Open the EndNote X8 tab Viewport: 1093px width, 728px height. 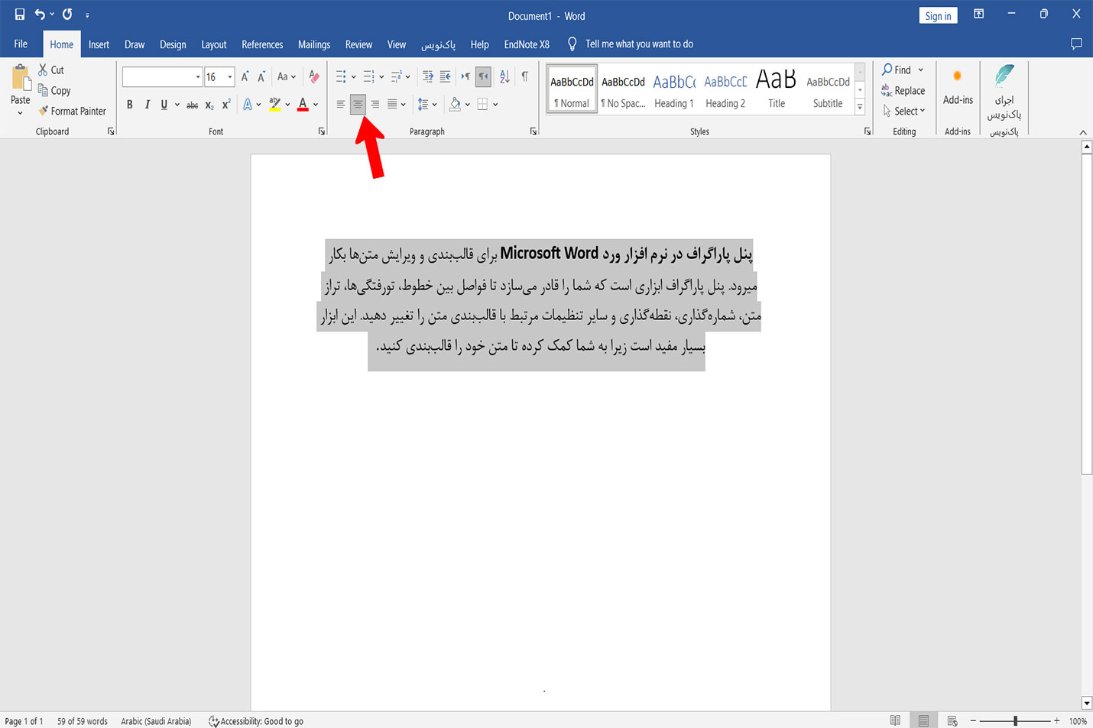527,44
